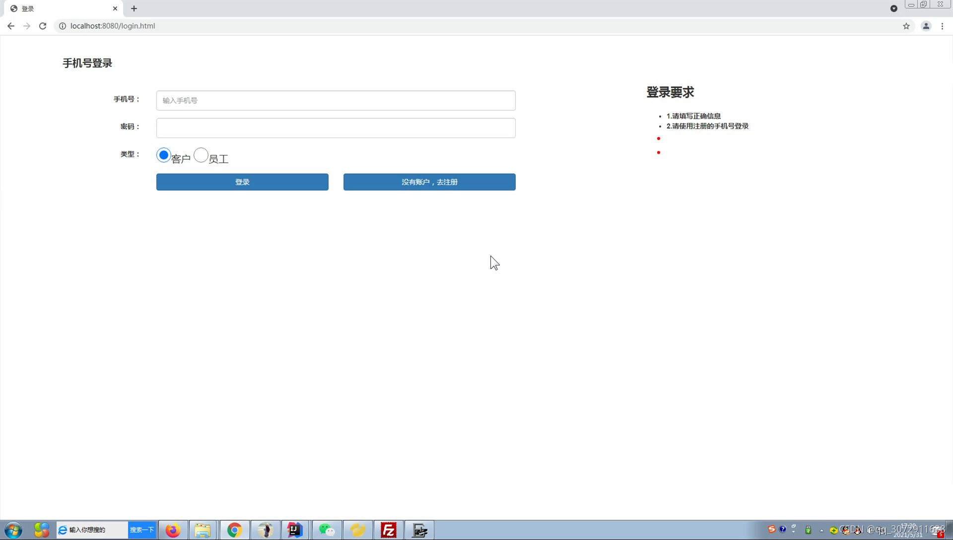The height and width of the screenshot is (540, 953).
Task: Bookmark this page with star icon
Action: [906, 26]
